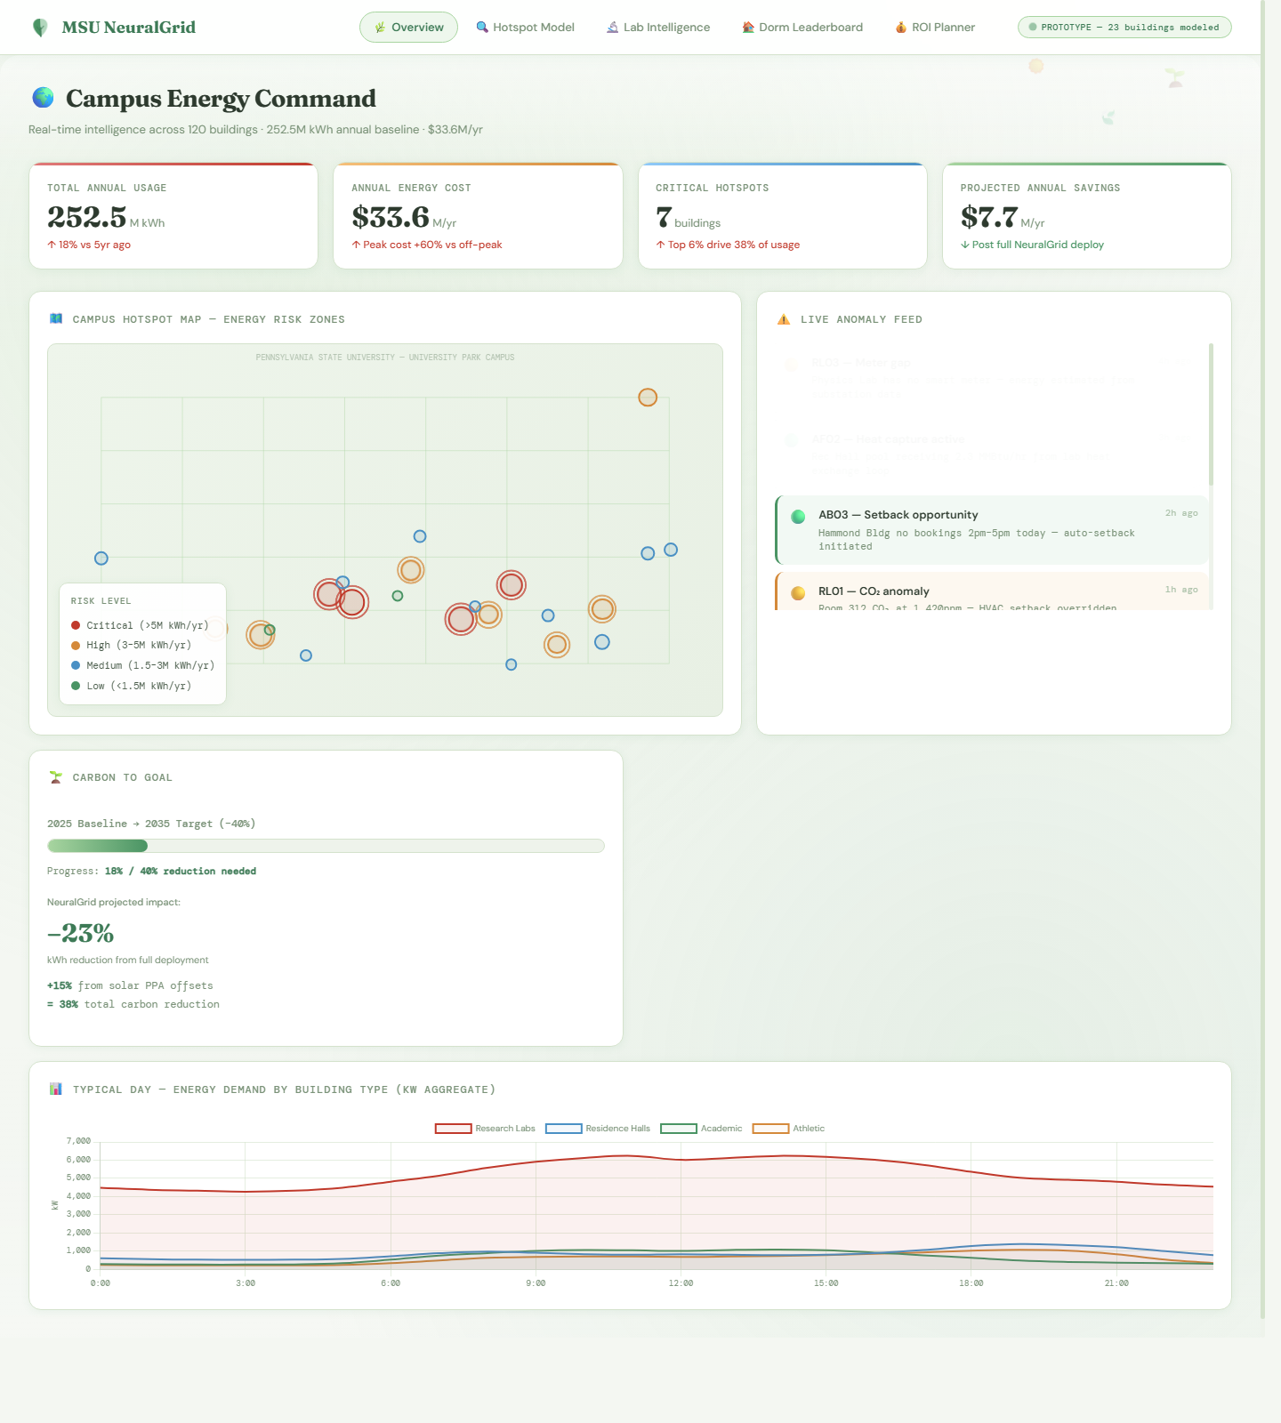Toggle Research Labs series in chart legend

(485, 1129)
